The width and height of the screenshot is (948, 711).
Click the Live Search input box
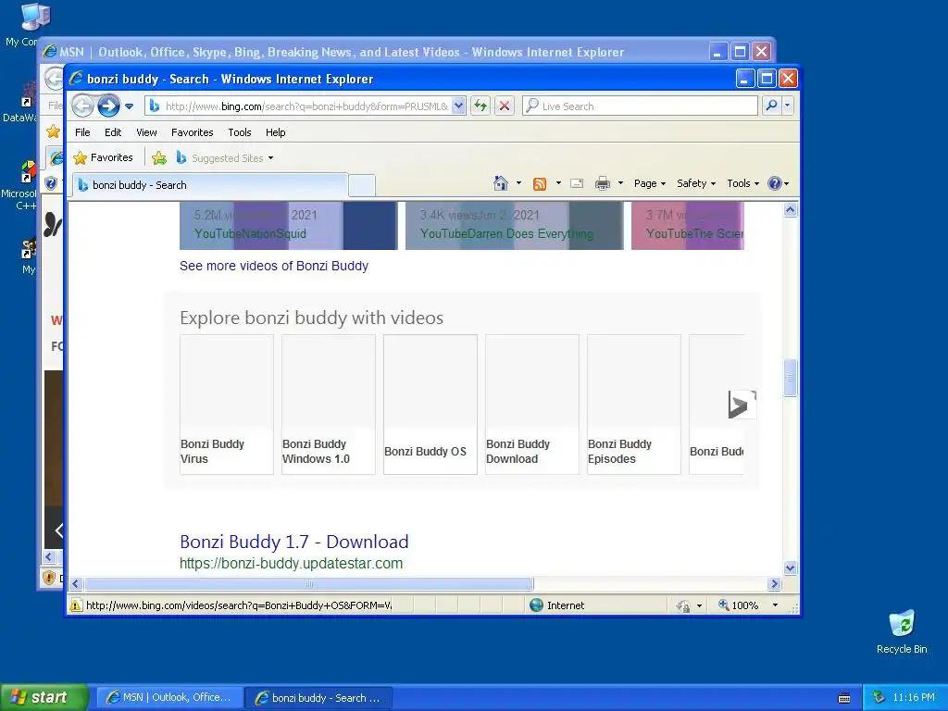(640, 106)
